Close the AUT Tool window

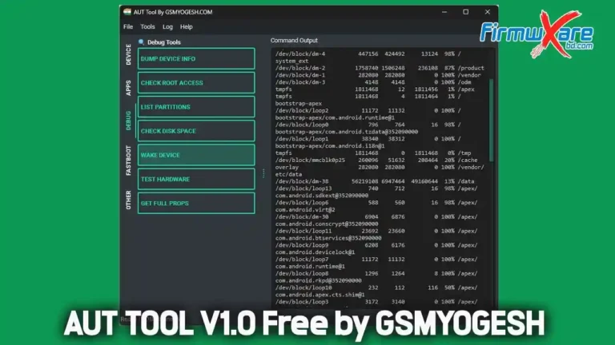[487, 12]
